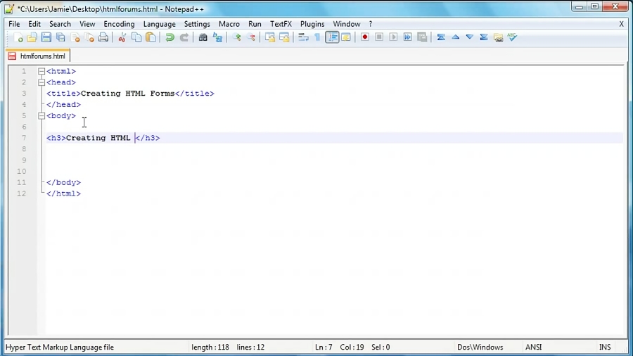Open the Replace toolbar icon

217,37
